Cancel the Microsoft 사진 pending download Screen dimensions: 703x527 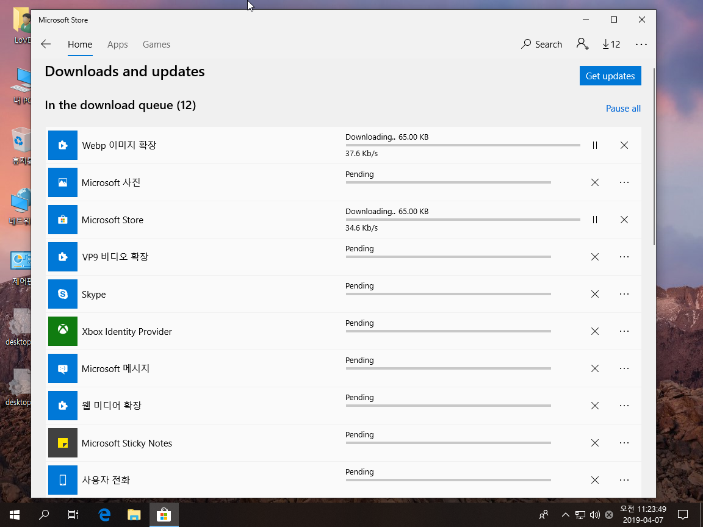(594, 182)
